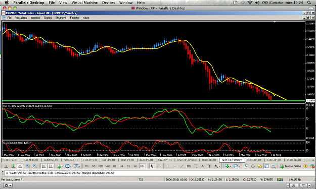
Task: Open the Inserisci menu
Action: [35, 18]
